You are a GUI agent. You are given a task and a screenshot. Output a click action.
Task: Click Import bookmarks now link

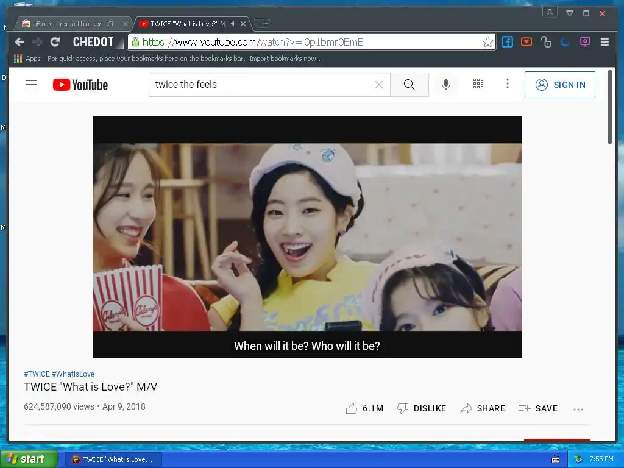click(286, 58)
